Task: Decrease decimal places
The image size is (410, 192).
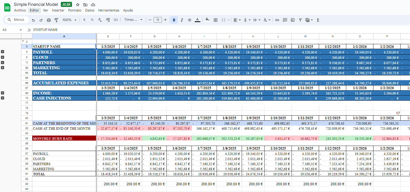Action: pyautogui.click(x=99, y=20)
